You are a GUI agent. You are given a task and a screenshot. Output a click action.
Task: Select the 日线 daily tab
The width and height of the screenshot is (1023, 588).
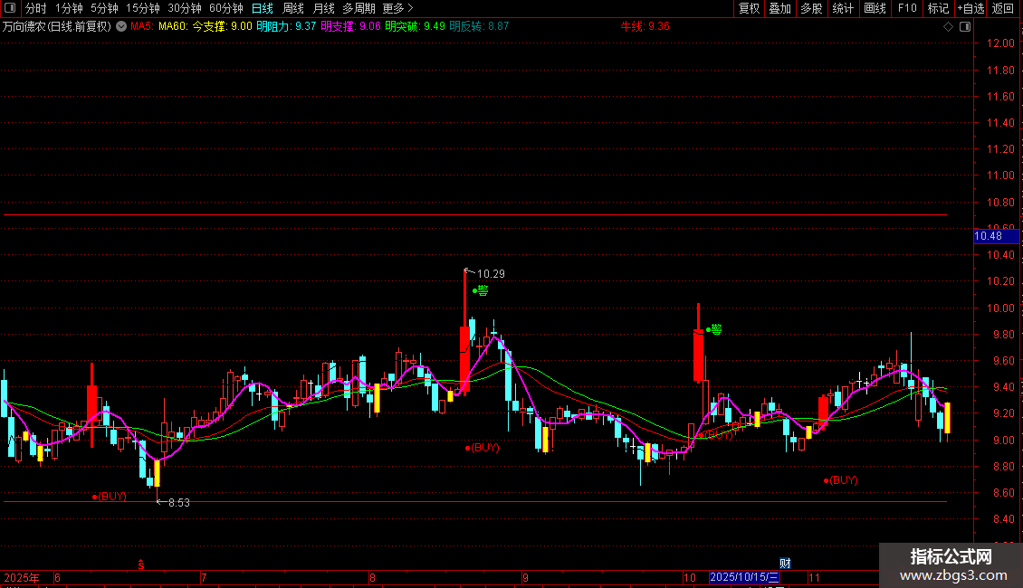tap(263, 8)
